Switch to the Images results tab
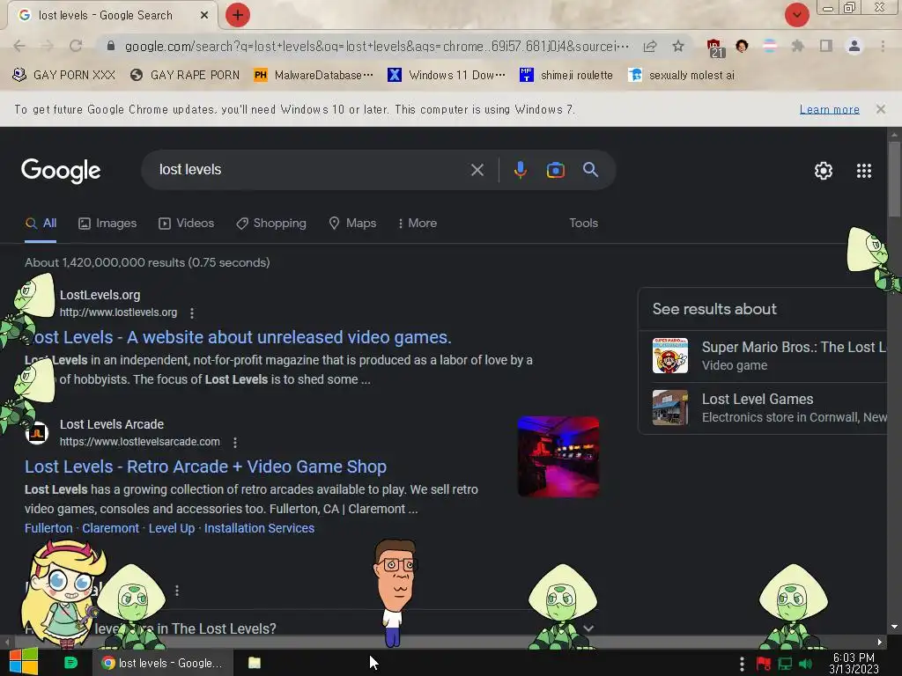Screen dimensions: 902x676 coord(107,223)
